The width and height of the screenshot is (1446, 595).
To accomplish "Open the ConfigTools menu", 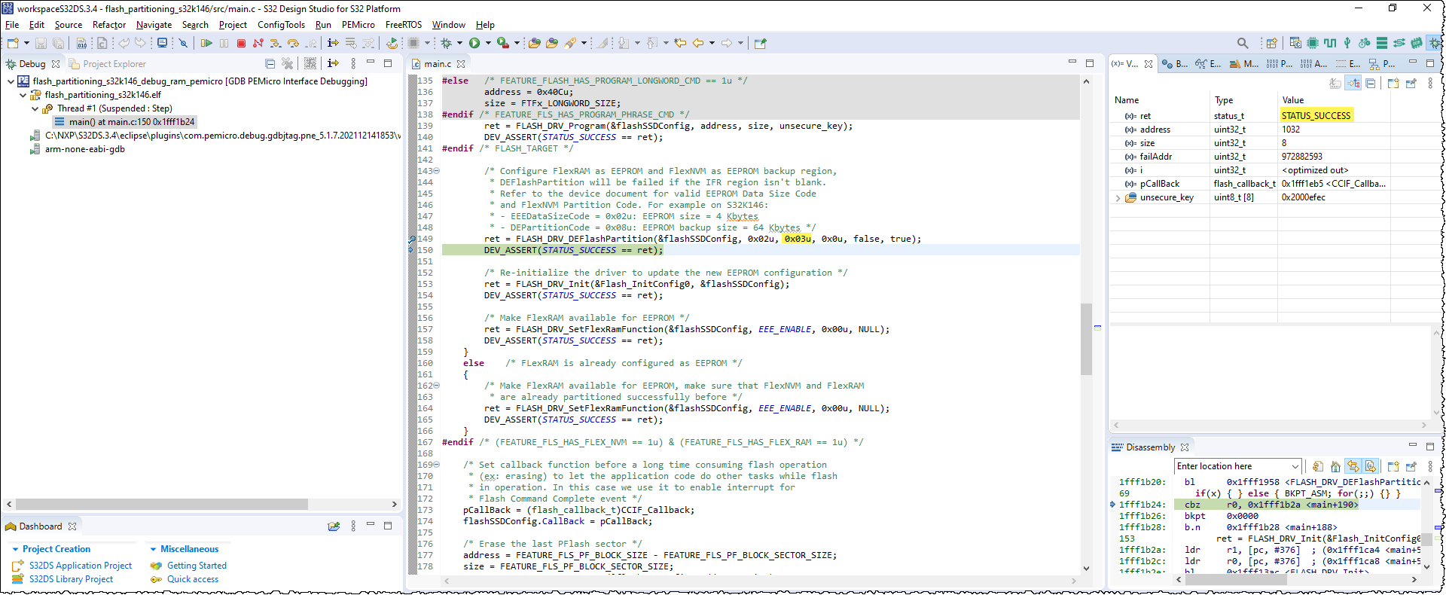I will tap(281, 25).
